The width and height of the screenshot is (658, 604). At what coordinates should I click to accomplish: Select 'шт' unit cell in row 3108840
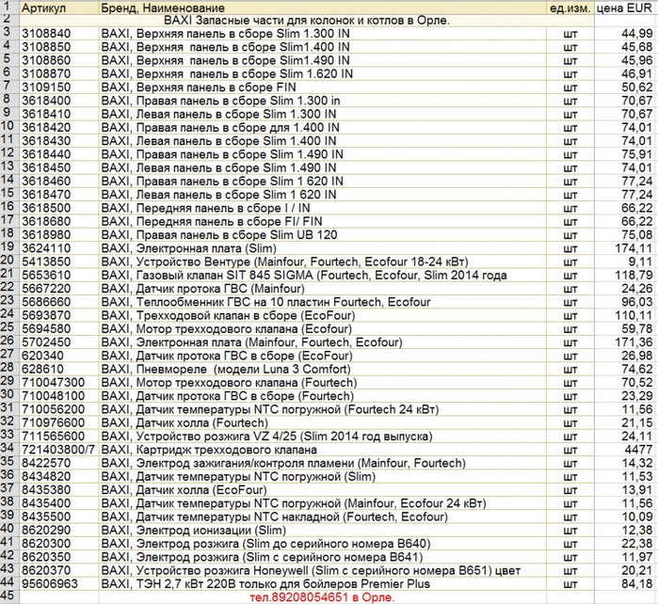570,34
